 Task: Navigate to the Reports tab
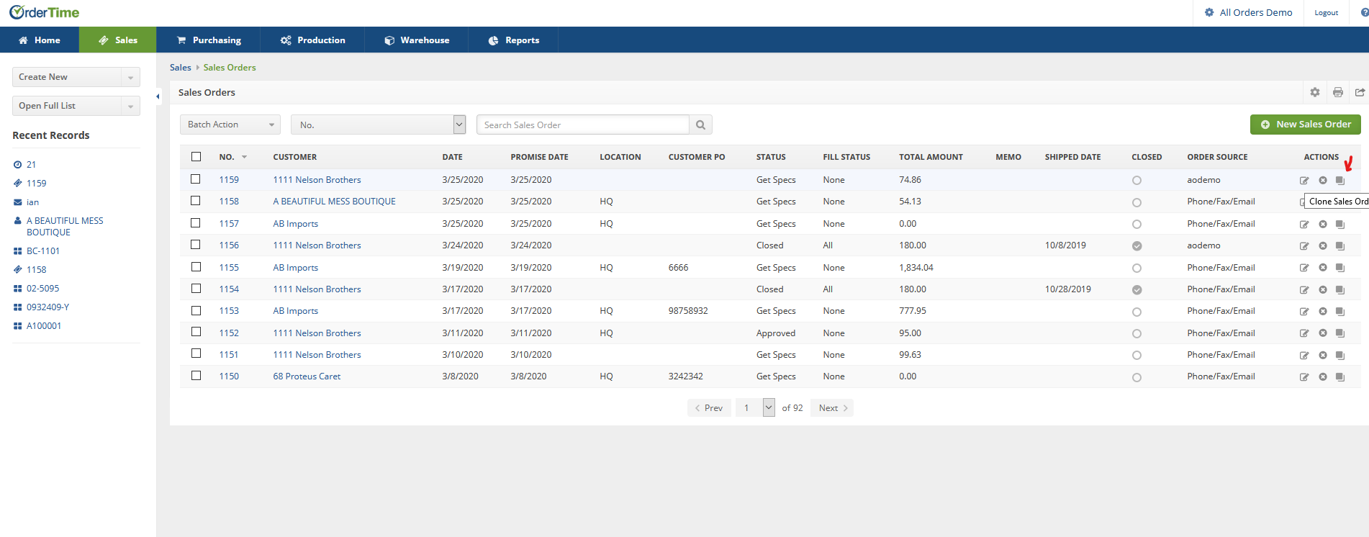pyautogui.click(x=513, y=40)
